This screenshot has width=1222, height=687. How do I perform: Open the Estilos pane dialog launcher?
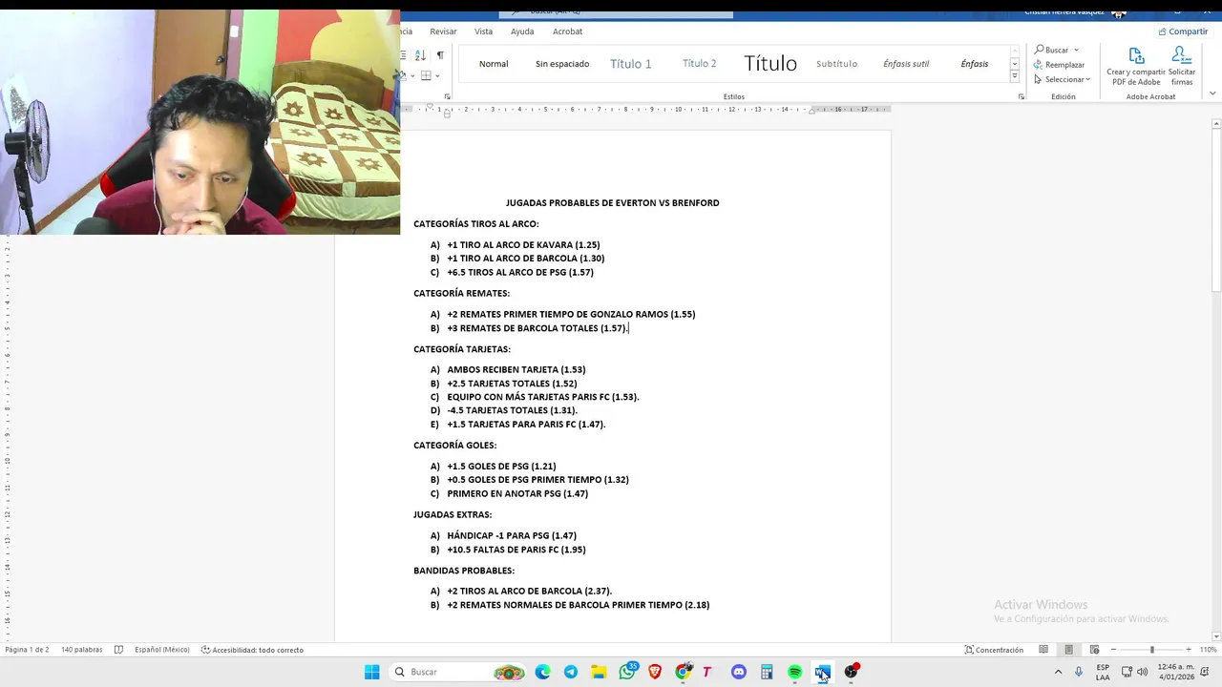click(1022, 96)
